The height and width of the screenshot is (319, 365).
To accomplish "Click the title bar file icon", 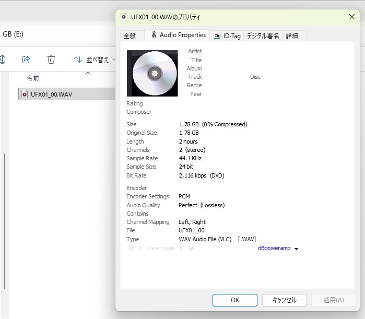I will coord(124,17).
